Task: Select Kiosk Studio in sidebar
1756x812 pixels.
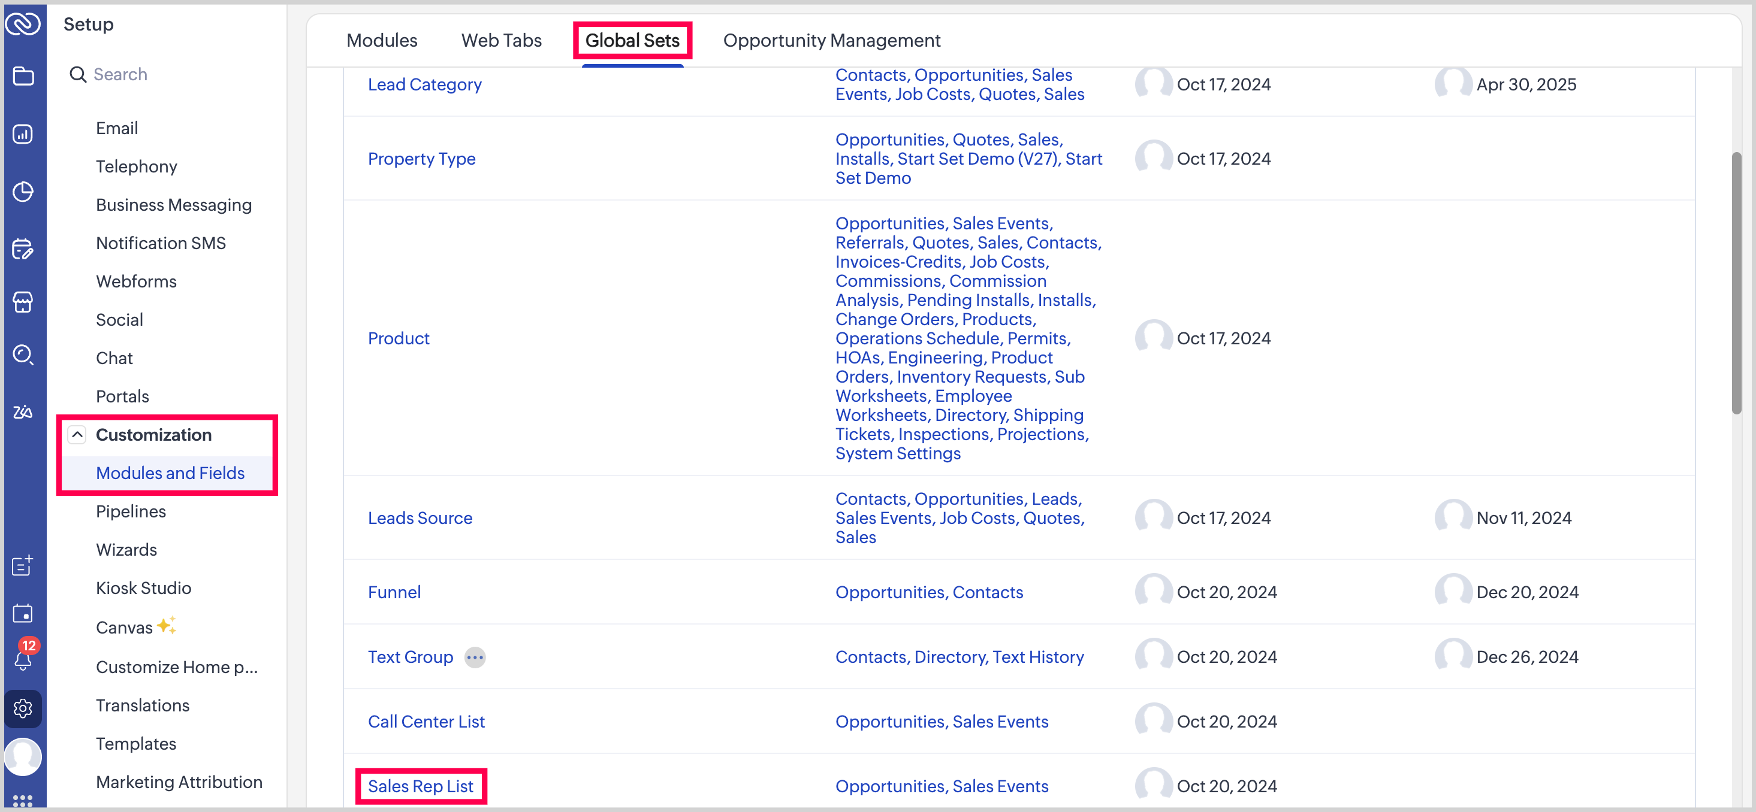Action: [143, 588]
